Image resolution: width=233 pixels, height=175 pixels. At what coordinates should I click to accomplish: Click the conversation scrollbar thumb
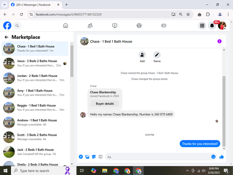coord(224,111)
